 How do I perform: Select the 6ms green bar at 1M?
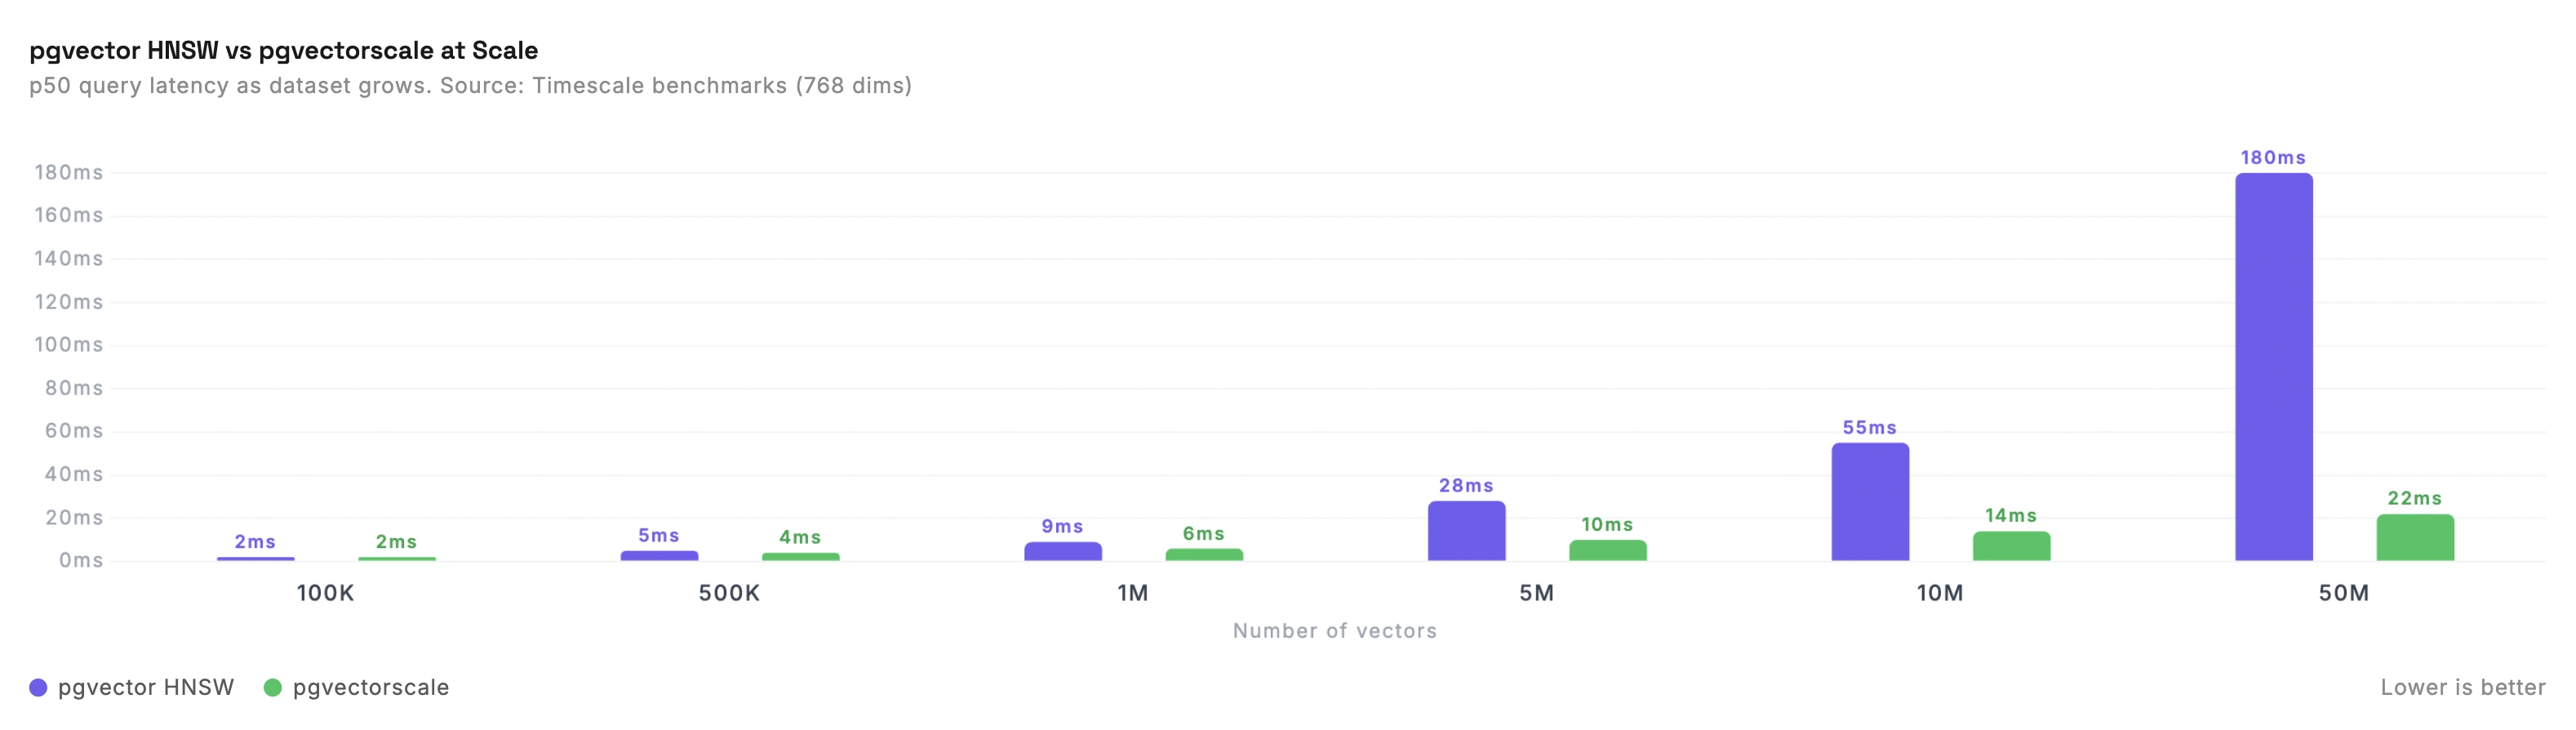(x=1204, y=555)
